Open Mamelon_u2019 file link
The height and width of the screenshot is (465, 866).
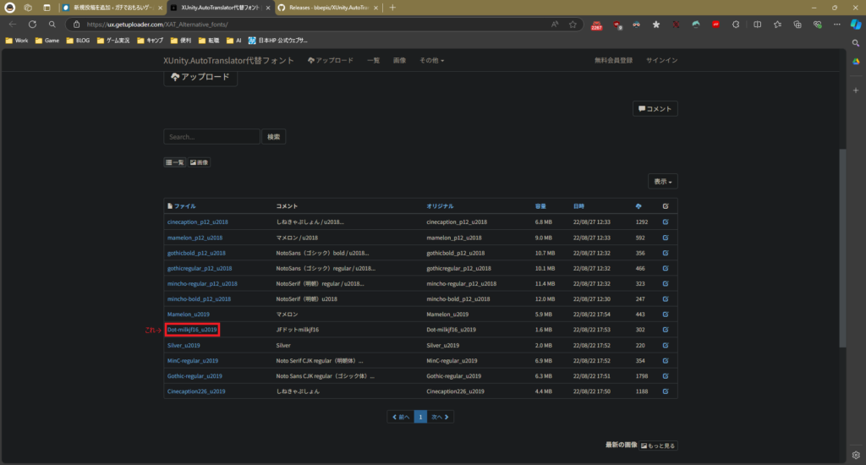click(x=189, y=315)
